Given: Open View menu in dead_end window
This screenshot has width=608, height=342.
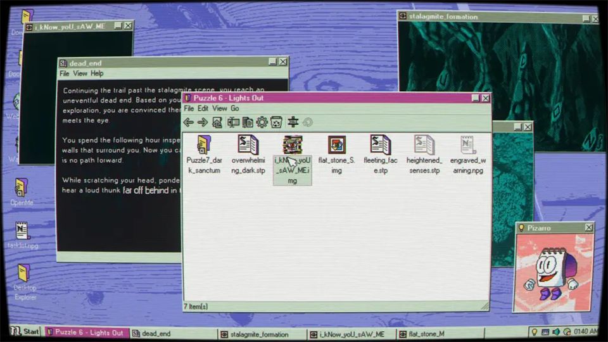Looking at the screenshot, I should (80, 73).
